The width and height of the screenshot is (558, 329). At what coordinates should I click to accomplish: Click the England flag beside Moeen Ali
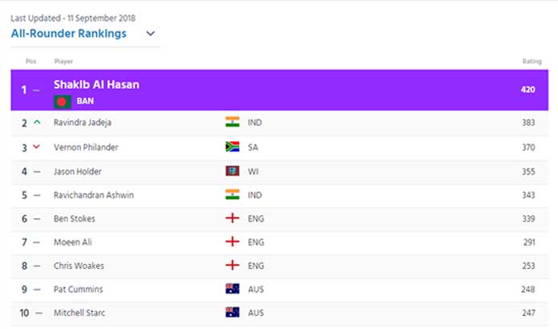232,242
